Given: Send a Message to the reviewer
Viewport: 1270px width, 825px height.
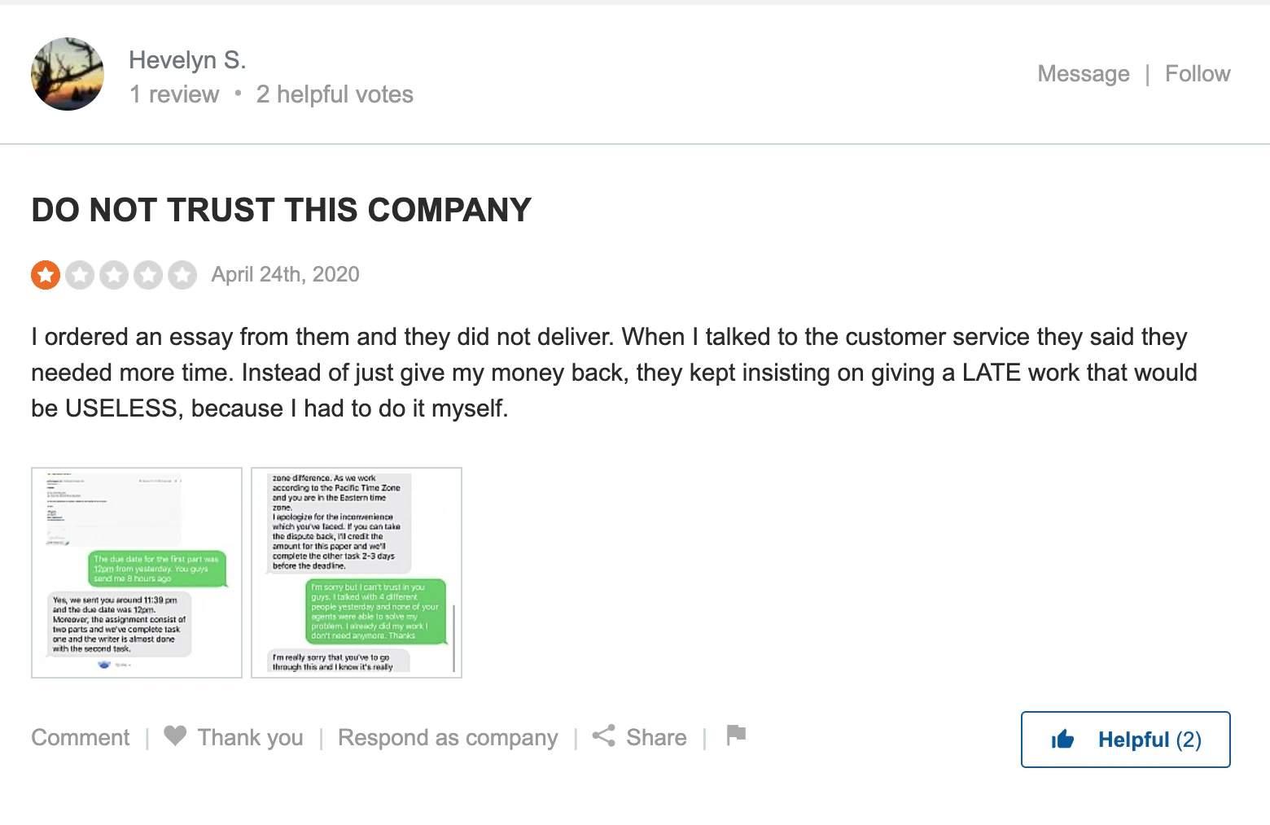Looking at the screenshot, I should coord(1083,74).
